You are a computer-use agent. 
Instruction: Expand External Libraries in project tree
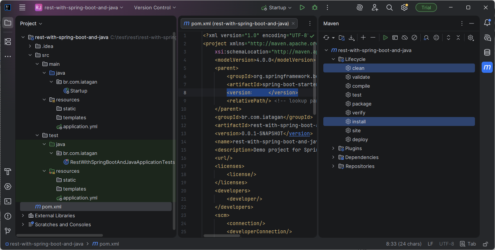tap(23, 216)
